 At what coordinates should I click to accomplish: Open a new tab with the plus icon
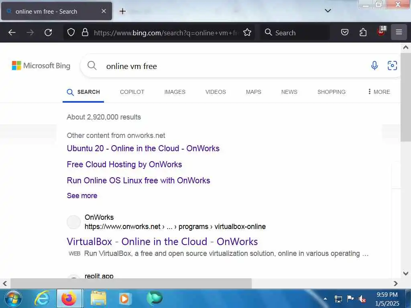pos(122,11)
